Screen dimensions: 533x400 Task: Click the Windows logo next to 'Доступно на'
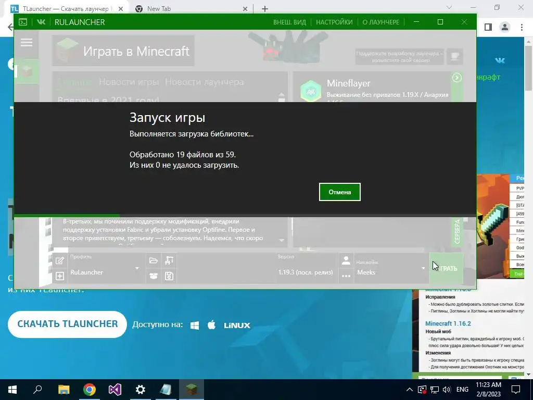[x=195, y=325]
